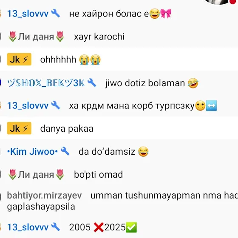Tap the wrench icon beside top 13_slovvv
The height and width of the screenshot is (238, 238).
[56, 13]
